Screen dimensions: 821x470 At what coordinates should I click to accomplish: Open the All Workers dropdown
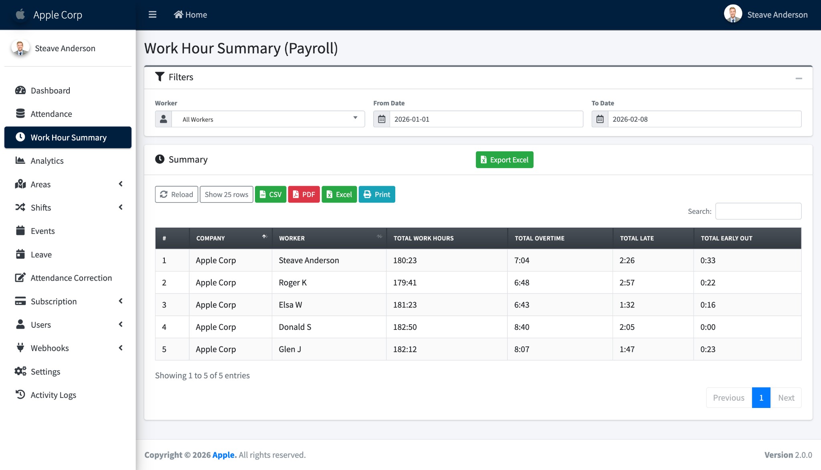coord(268,119)
